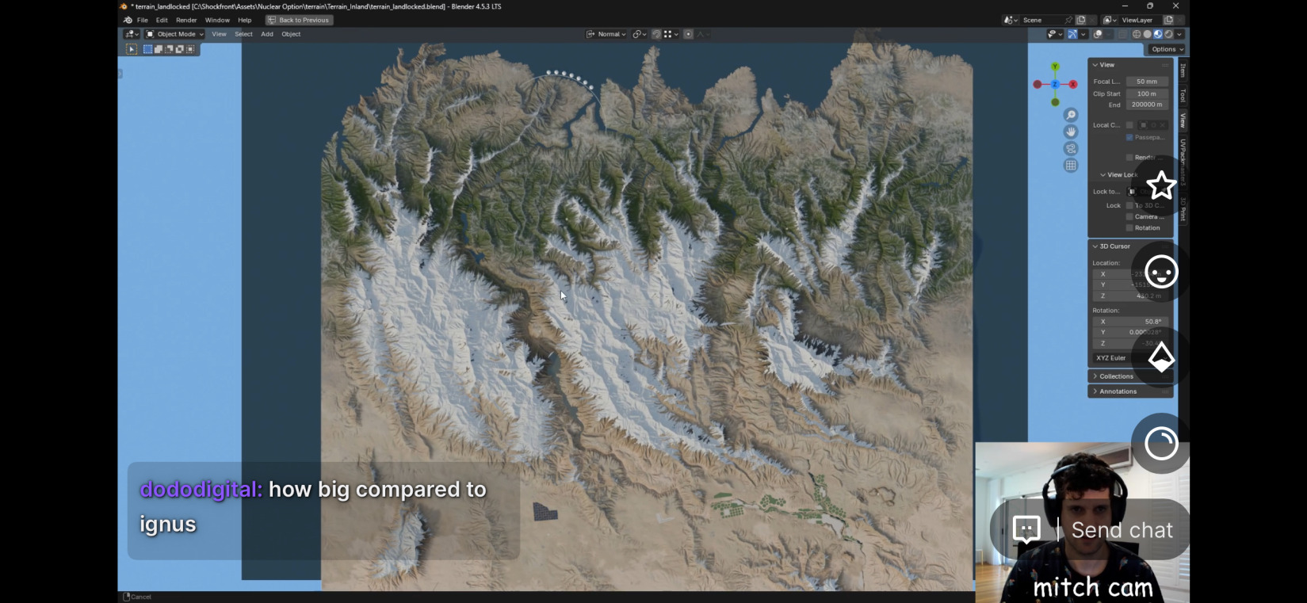Open the Options dropdown
The height and width of the screenshot is (603, 1307).
[1166, 49]
